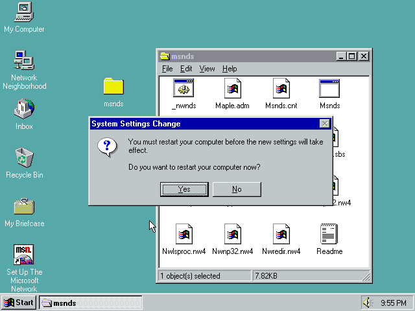Close the msnds folder window
This screenshot has height=311, width=415.
click(x=364, y=56)
